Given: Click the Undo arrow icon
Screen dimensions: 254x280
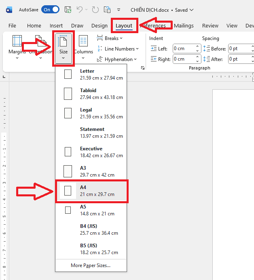Looking at the screenshot, I should pos(80,10).
